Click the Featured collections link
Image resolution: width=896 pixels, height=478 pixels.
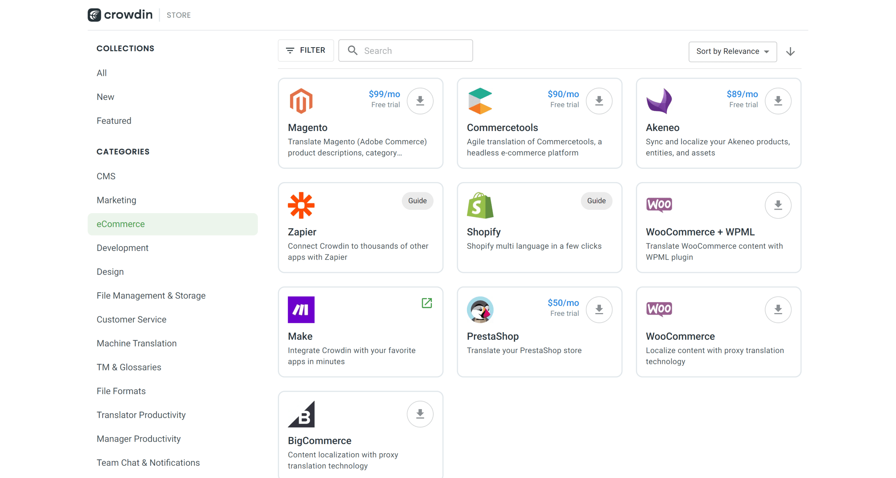pyautogui.click(x=114, y=121)
